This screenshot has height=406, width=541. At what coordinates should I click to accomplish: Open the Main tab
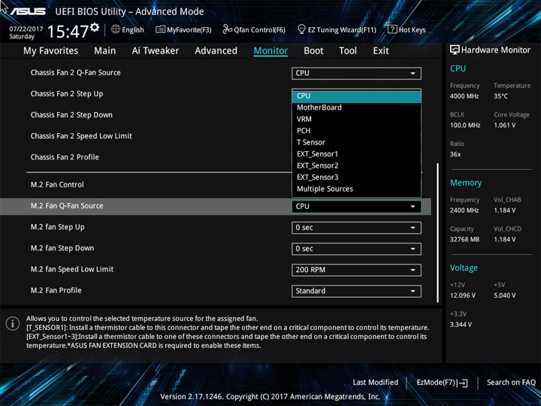tap(105, 51)
